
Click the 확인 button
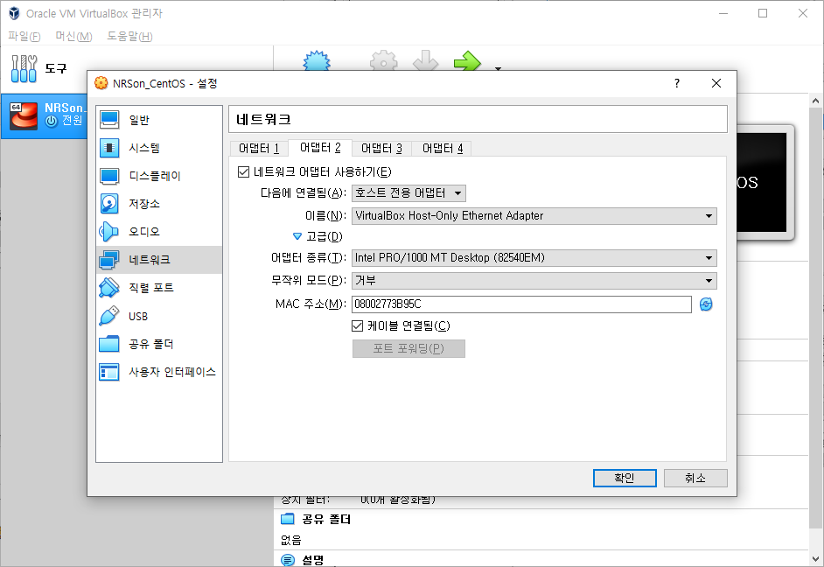(x=625, y=479)
